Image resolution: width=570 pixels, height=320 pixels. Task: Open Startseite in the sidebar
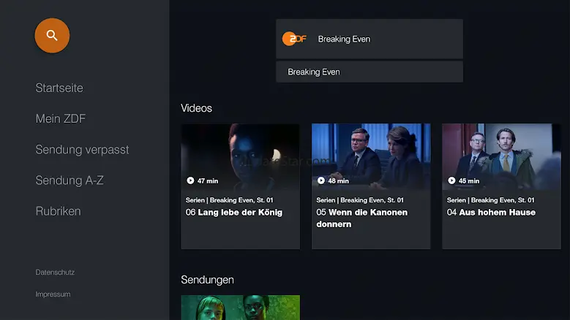click(59, 88)
